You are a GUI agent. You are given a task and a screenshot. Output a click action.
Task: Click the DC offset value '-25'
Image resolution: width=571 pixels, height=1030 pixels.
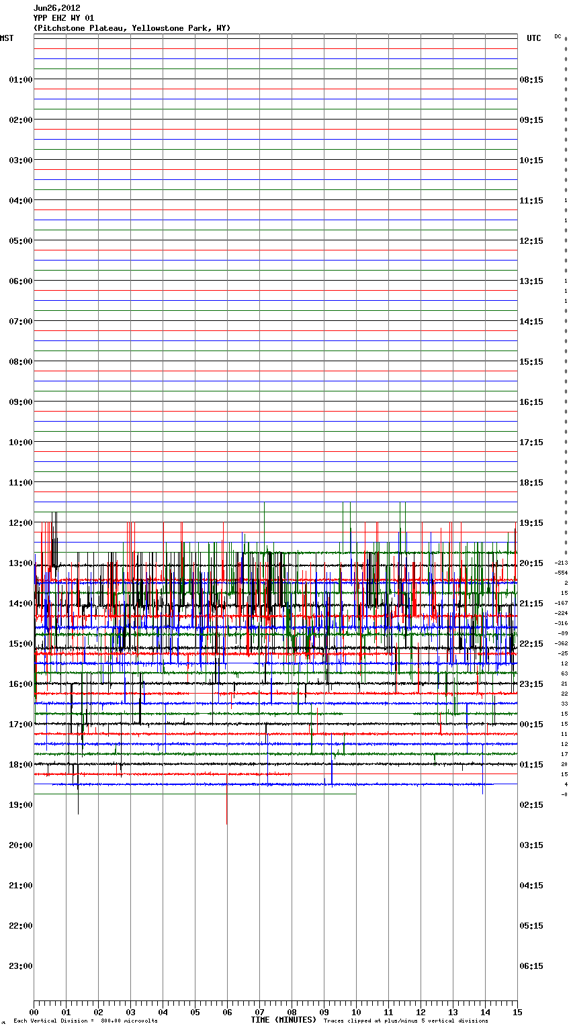point(562,653)
